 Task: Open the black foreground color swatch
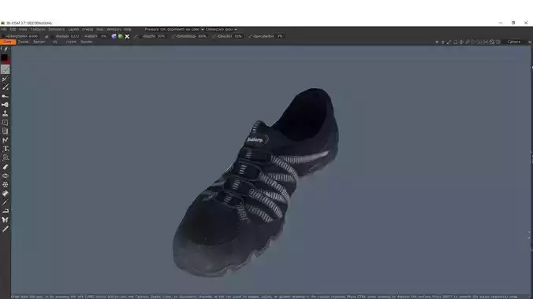tap(4, 58)
